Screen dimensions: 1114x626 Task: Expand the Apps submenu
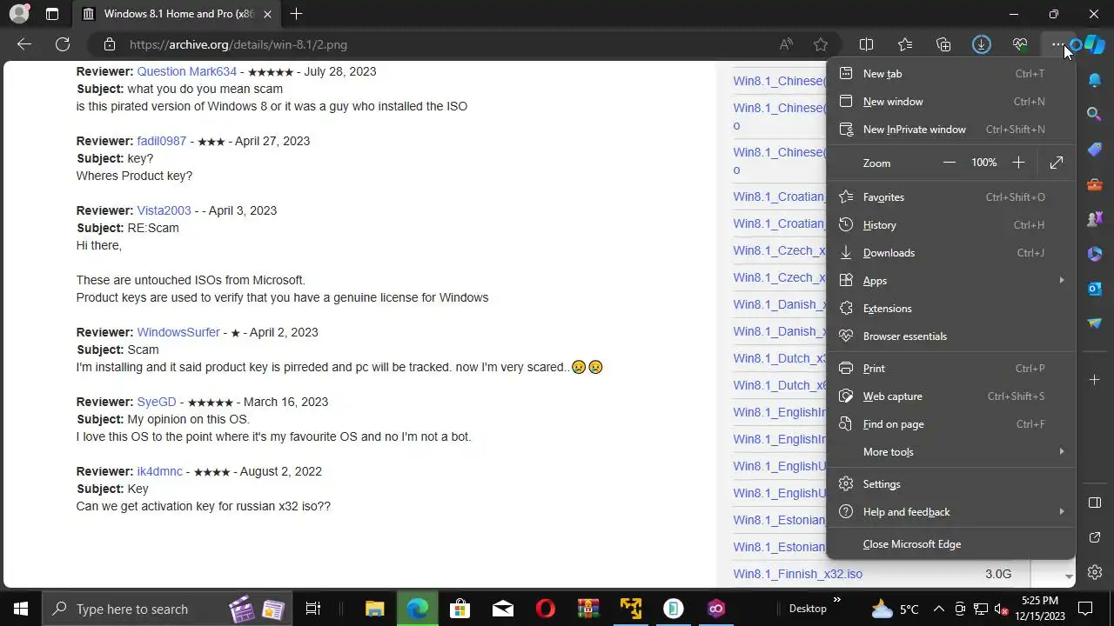pos(950,281)
